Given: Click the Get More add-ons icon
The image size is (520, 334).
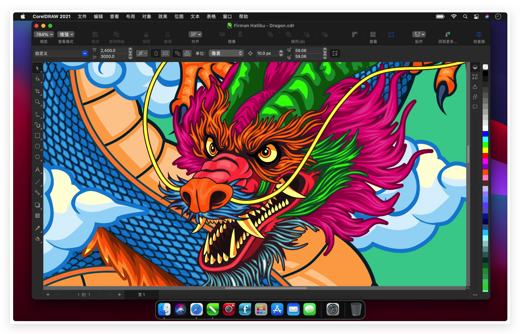Looking at the screenshot, I should click(x=447, y=35).
